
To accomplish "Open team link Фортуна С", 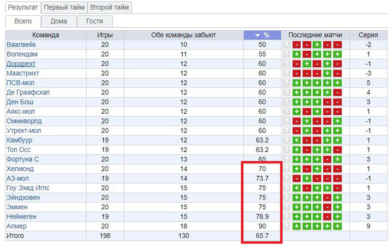I will 23,159.
